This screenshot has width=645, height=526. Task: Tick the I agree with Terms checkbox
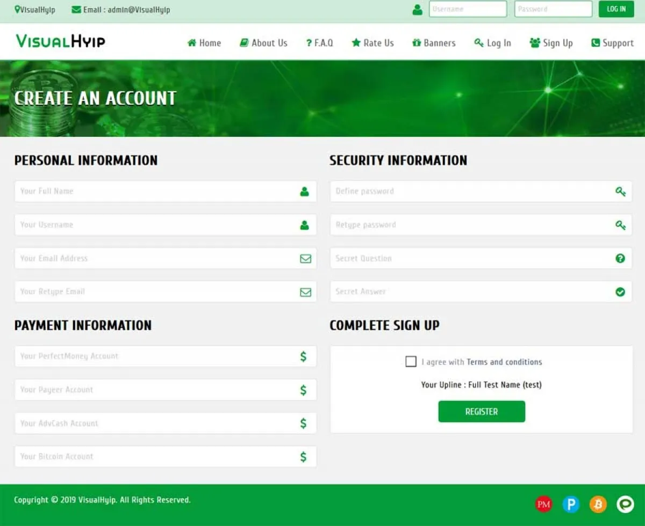(411, 361)
